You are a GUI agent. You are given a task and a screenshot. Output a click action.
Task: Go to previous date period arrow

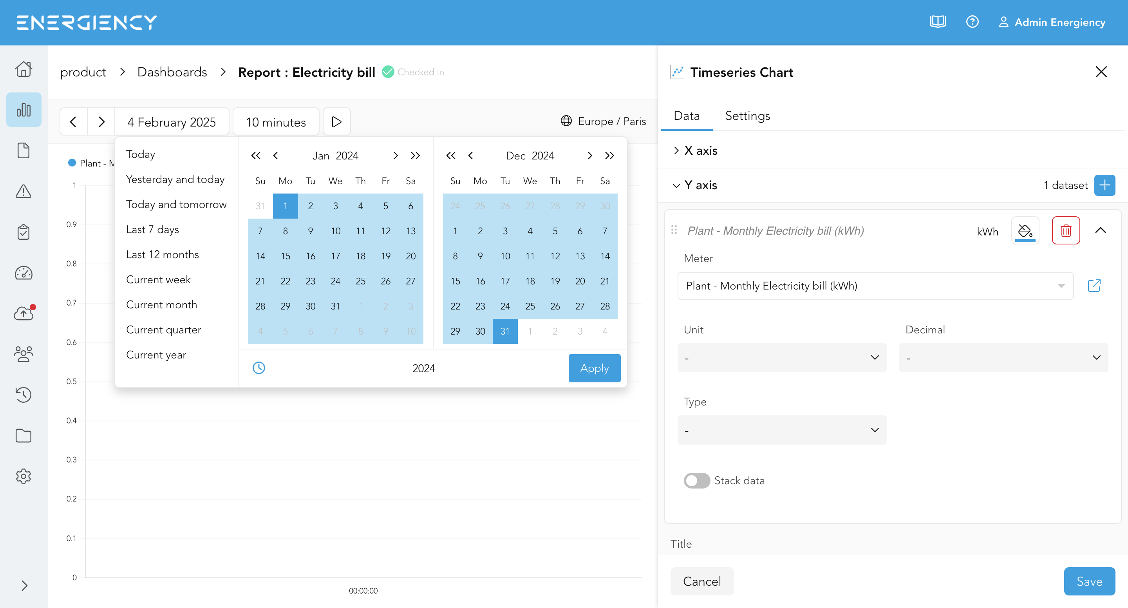[x=74, y=122]
